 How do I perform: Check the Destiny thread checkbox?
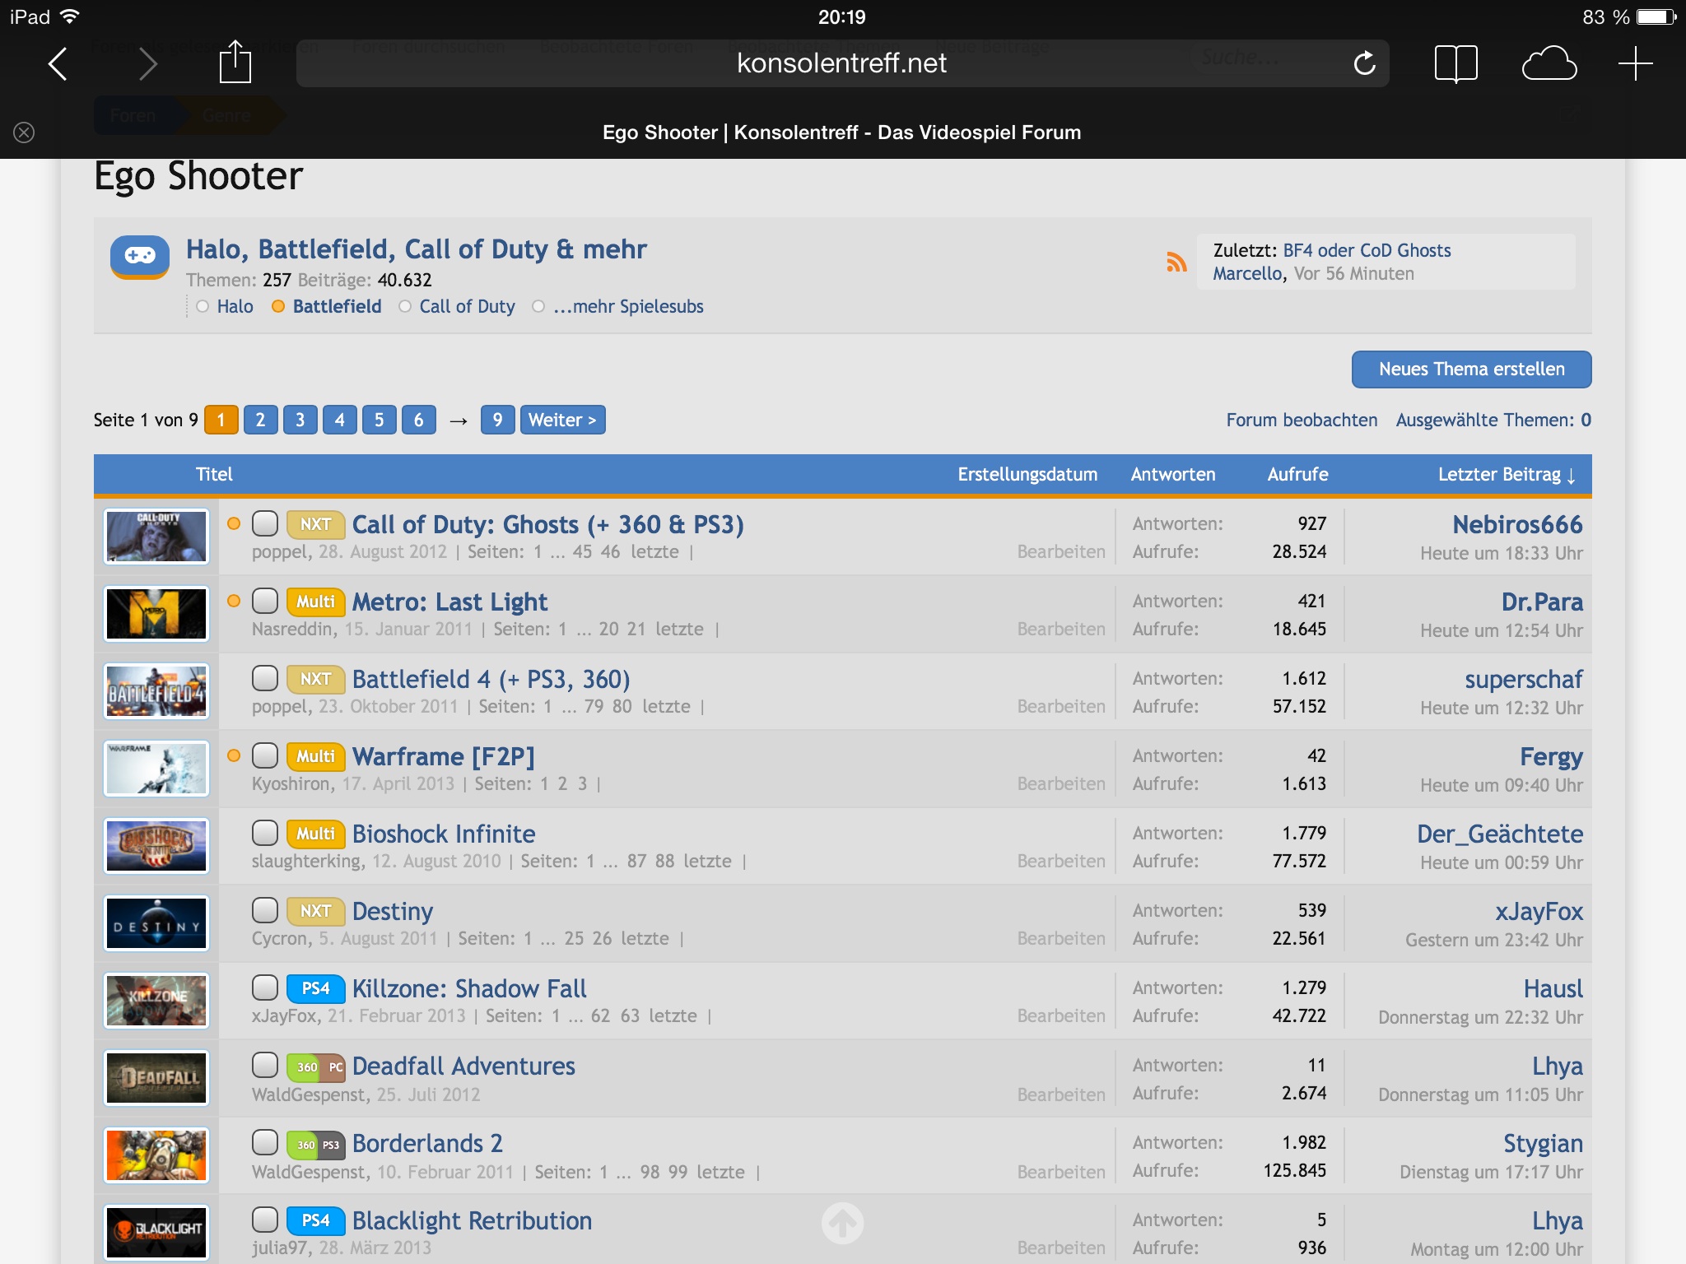[265, 910]
